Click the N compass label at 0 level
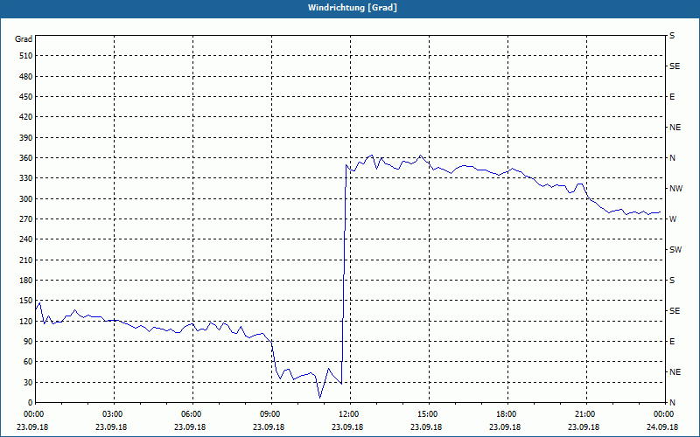Screen dimensions: 700x437 point(673,403)
